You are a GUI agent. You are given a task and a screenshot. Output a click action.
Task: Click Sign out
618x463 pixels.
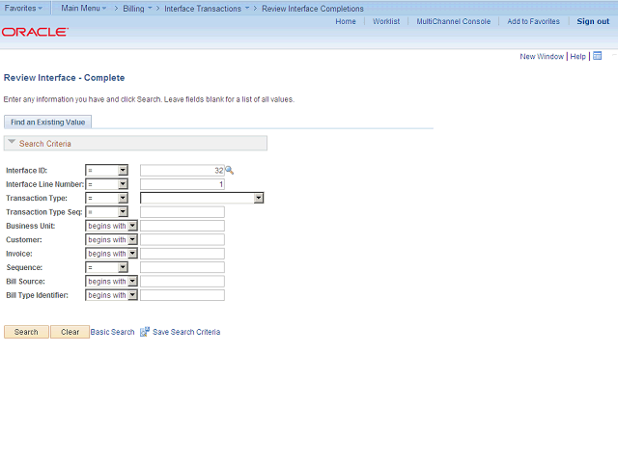point(593,21)
